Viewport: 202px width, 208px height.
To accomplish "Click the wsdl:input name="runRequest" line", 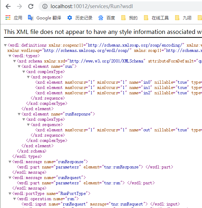I will (x=100, y=204).
